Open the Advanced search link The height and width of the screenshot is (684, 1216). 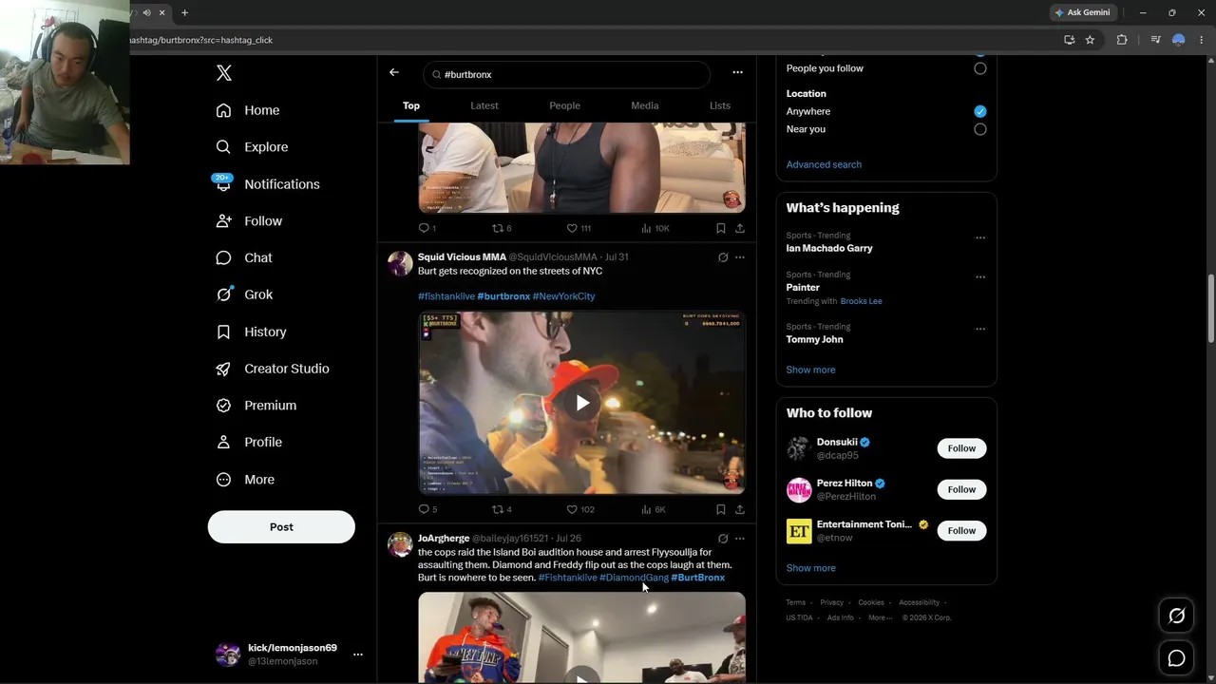pos(824,164)
